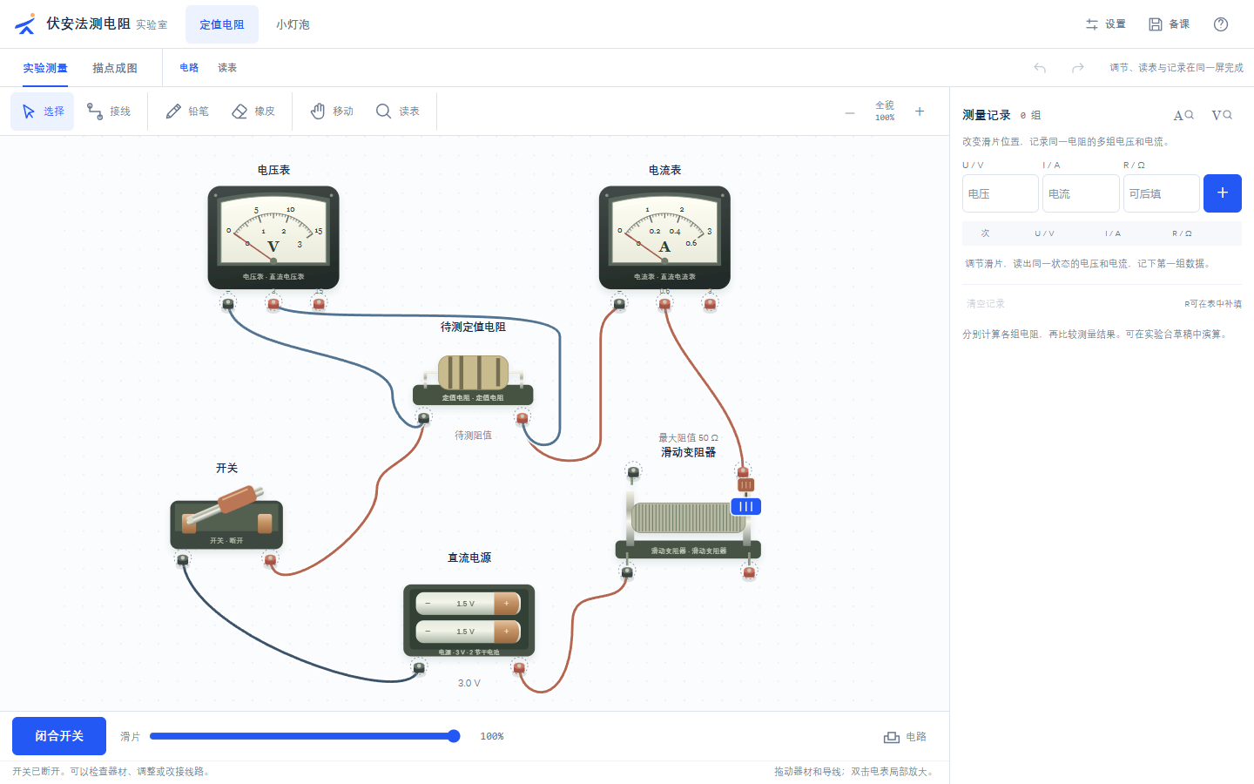This screenshot has width=1254, height=784.
Task: Click the blue rheostat slider contact
Action: (x=745, y=506)
